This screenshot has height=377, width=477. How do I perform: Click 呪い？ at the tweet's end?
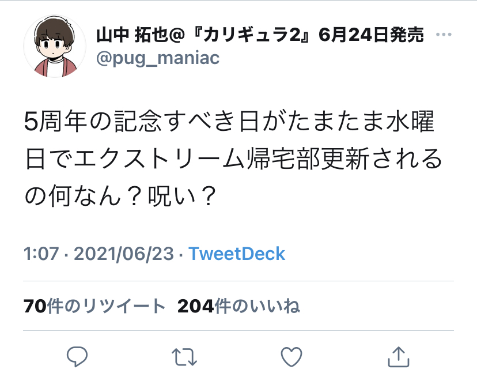tap(182, 196)
